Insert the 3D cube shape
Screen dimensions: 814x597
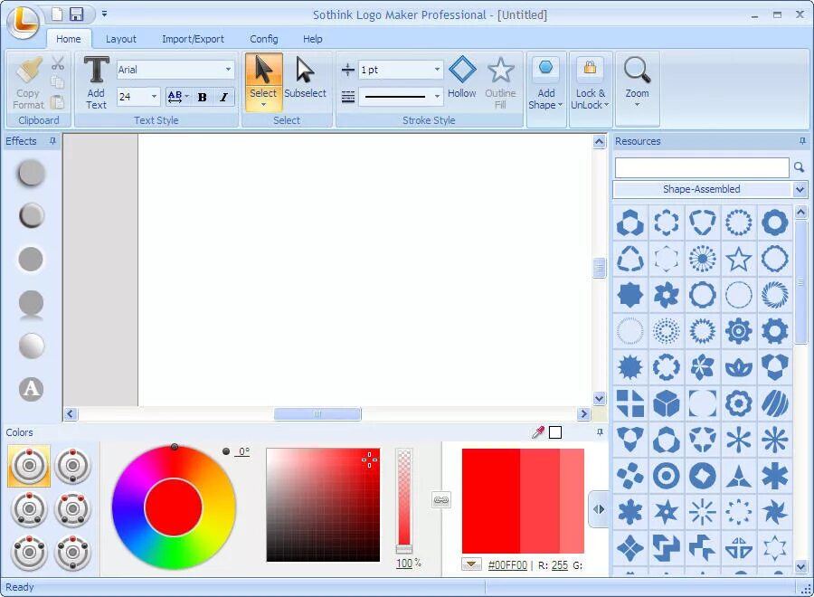pyautogui.click(x=666, y=403)
